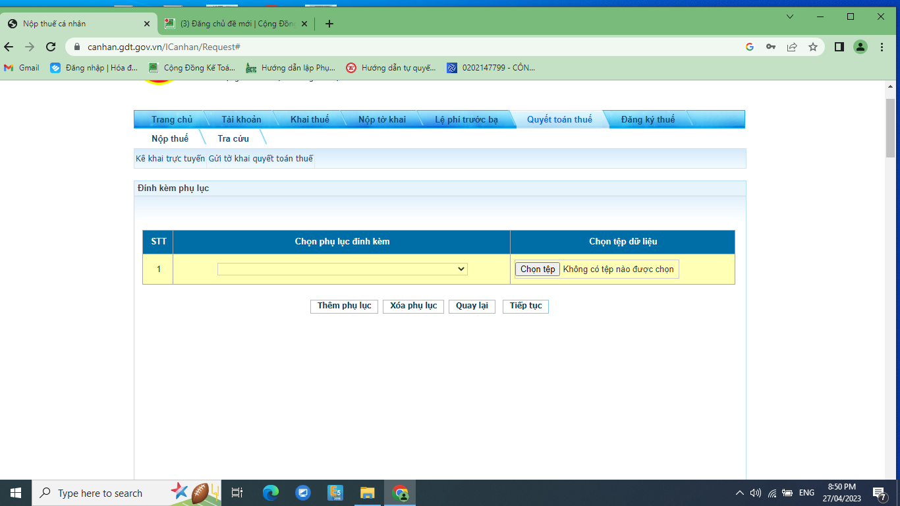
Task: Open the Khai thuế menu tab
Action: coord(310,119)
